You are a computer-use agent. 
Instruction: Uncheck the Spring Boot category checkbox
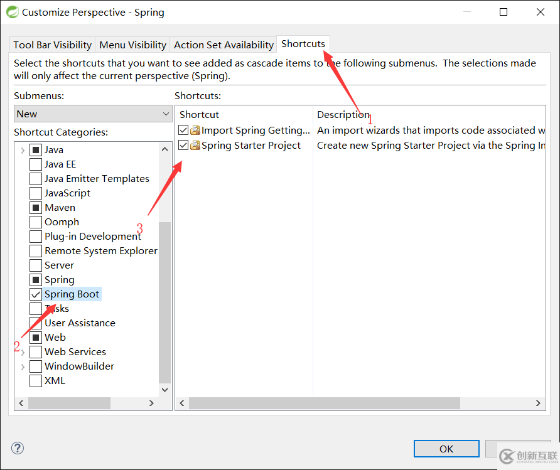(x=36, y=294)
